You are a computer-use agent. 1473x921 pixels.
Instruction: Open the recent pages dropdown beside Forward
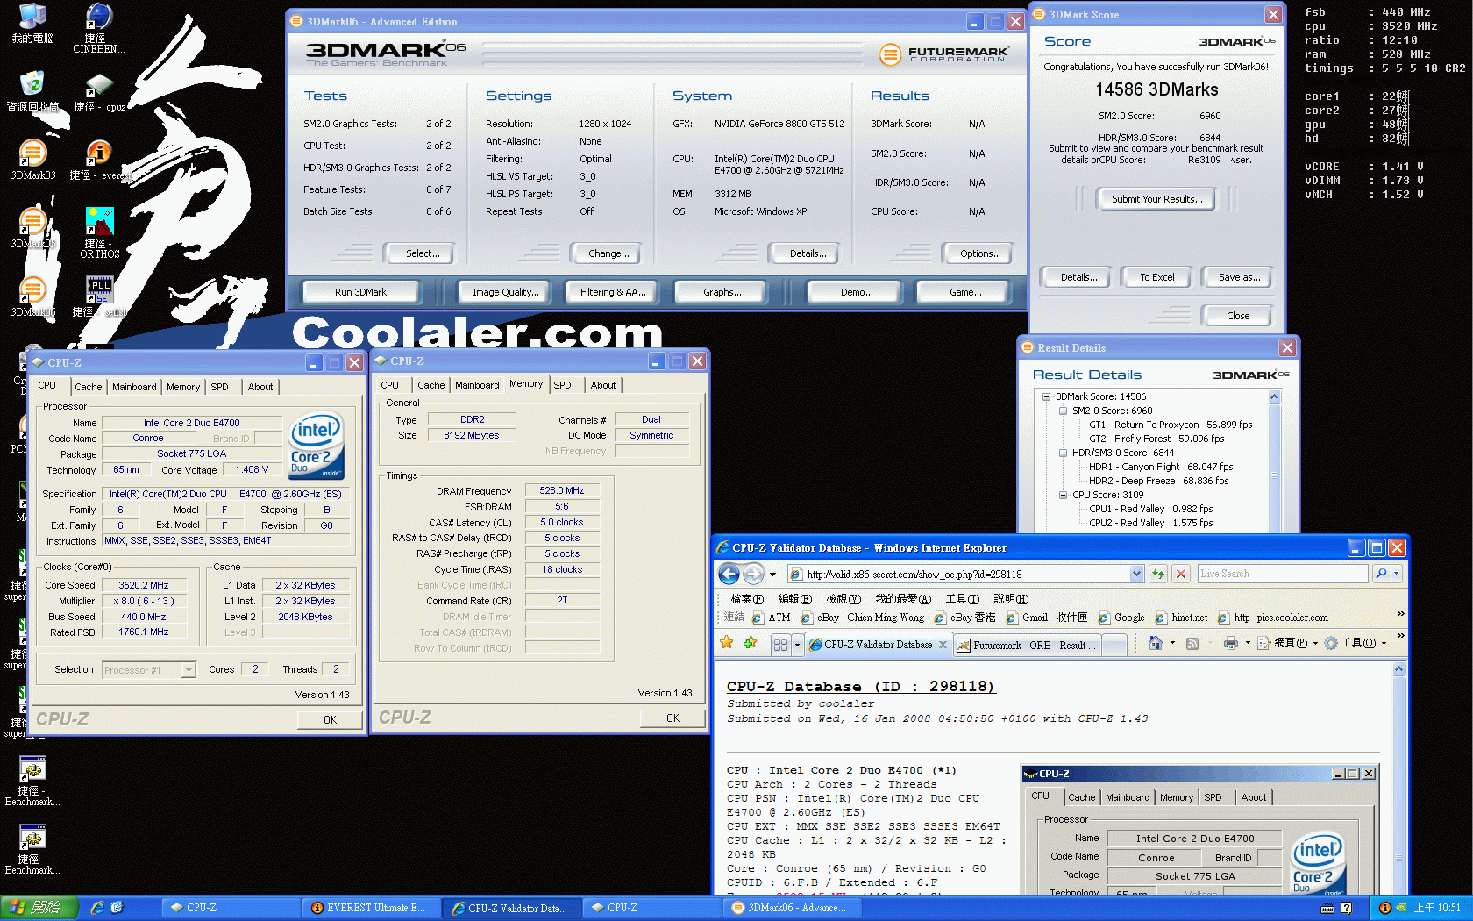(772, 575)
